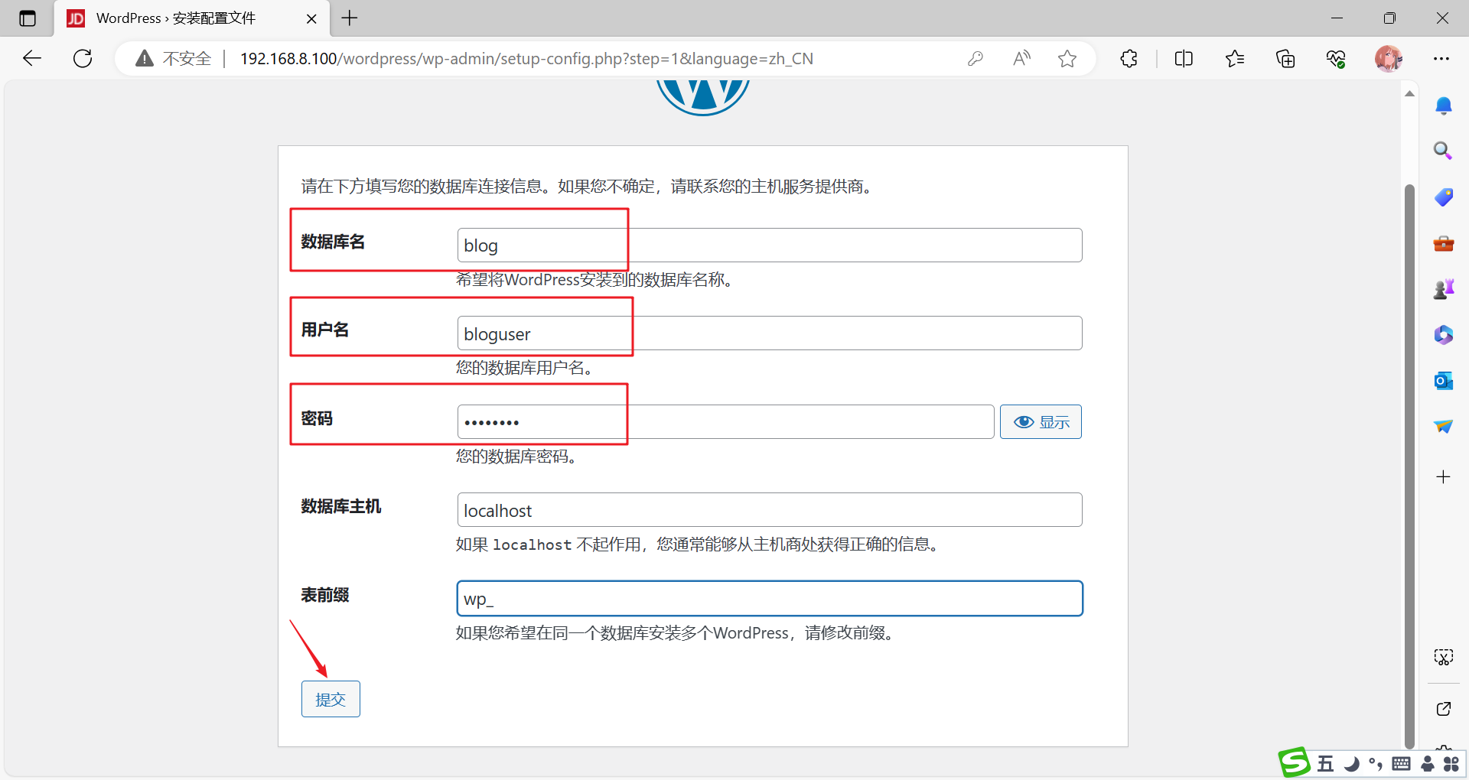The height and width of the screenshot is (780, 1469).
Task: Open the browser extensions puzzle icon
Action: [1129, 58]
